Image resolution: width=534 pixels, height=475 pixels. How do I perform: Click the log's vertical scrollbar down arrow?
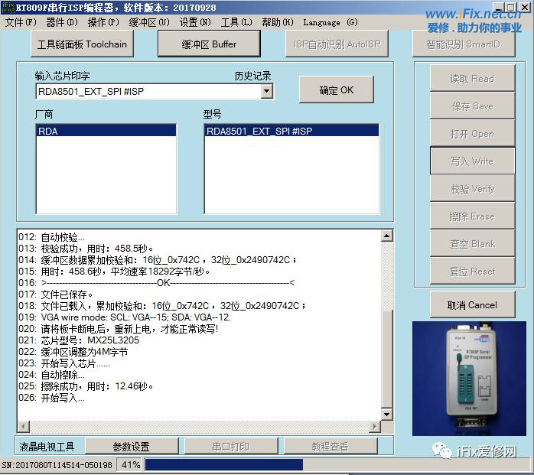(386, 414)
